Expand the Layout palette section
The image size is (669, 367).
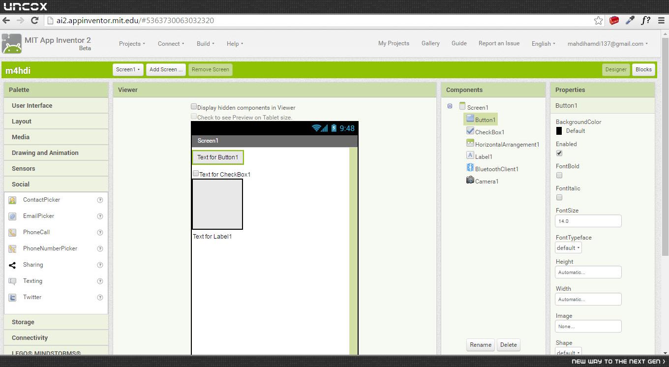56,122
